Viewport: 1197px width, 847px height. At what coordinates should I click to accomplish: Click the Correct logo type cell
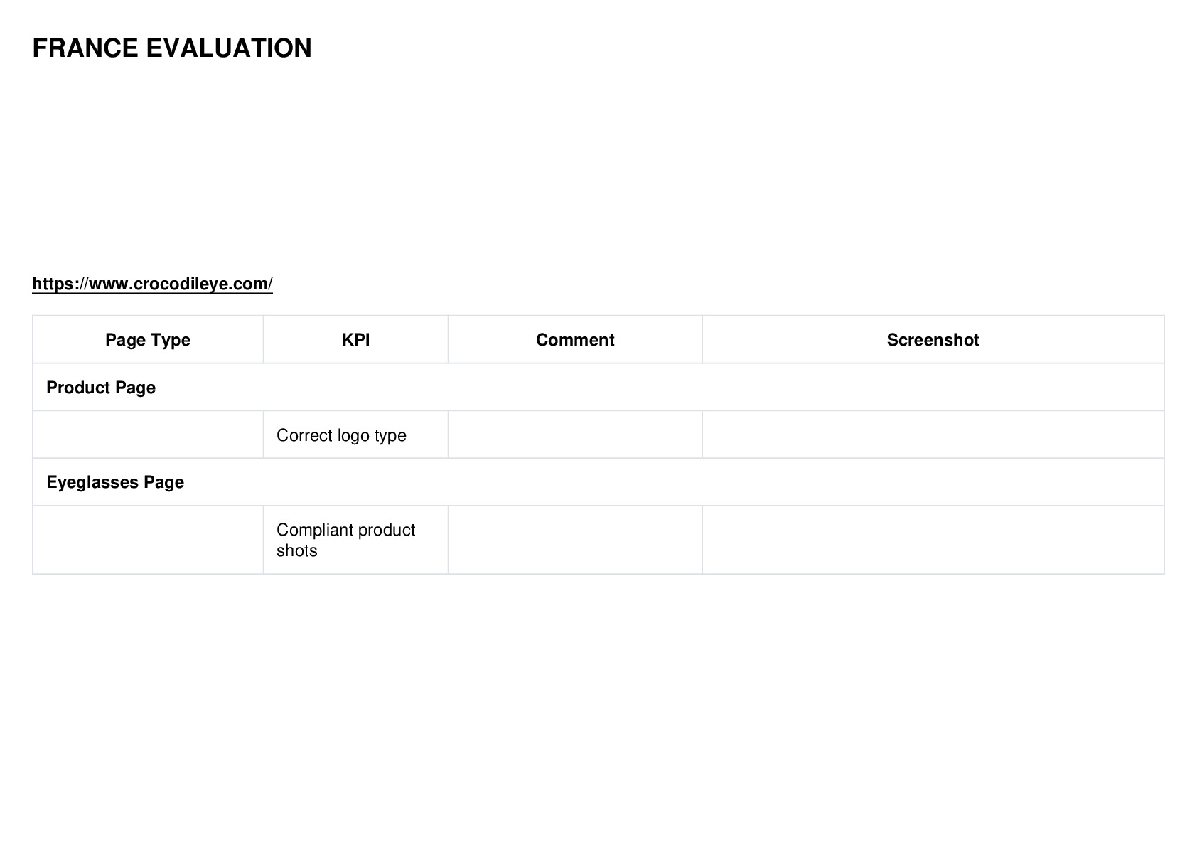355,435
